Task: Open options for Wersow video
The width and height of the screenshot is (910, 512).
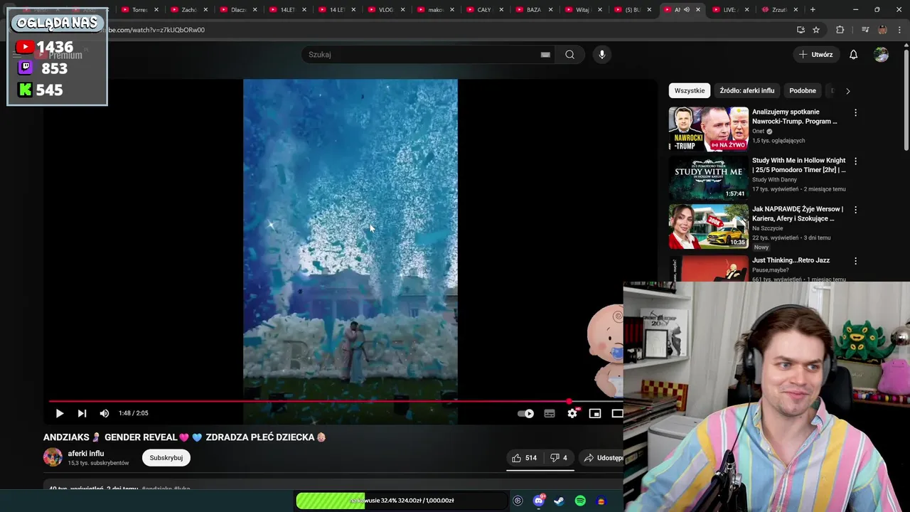Action: tap(855, 210)
